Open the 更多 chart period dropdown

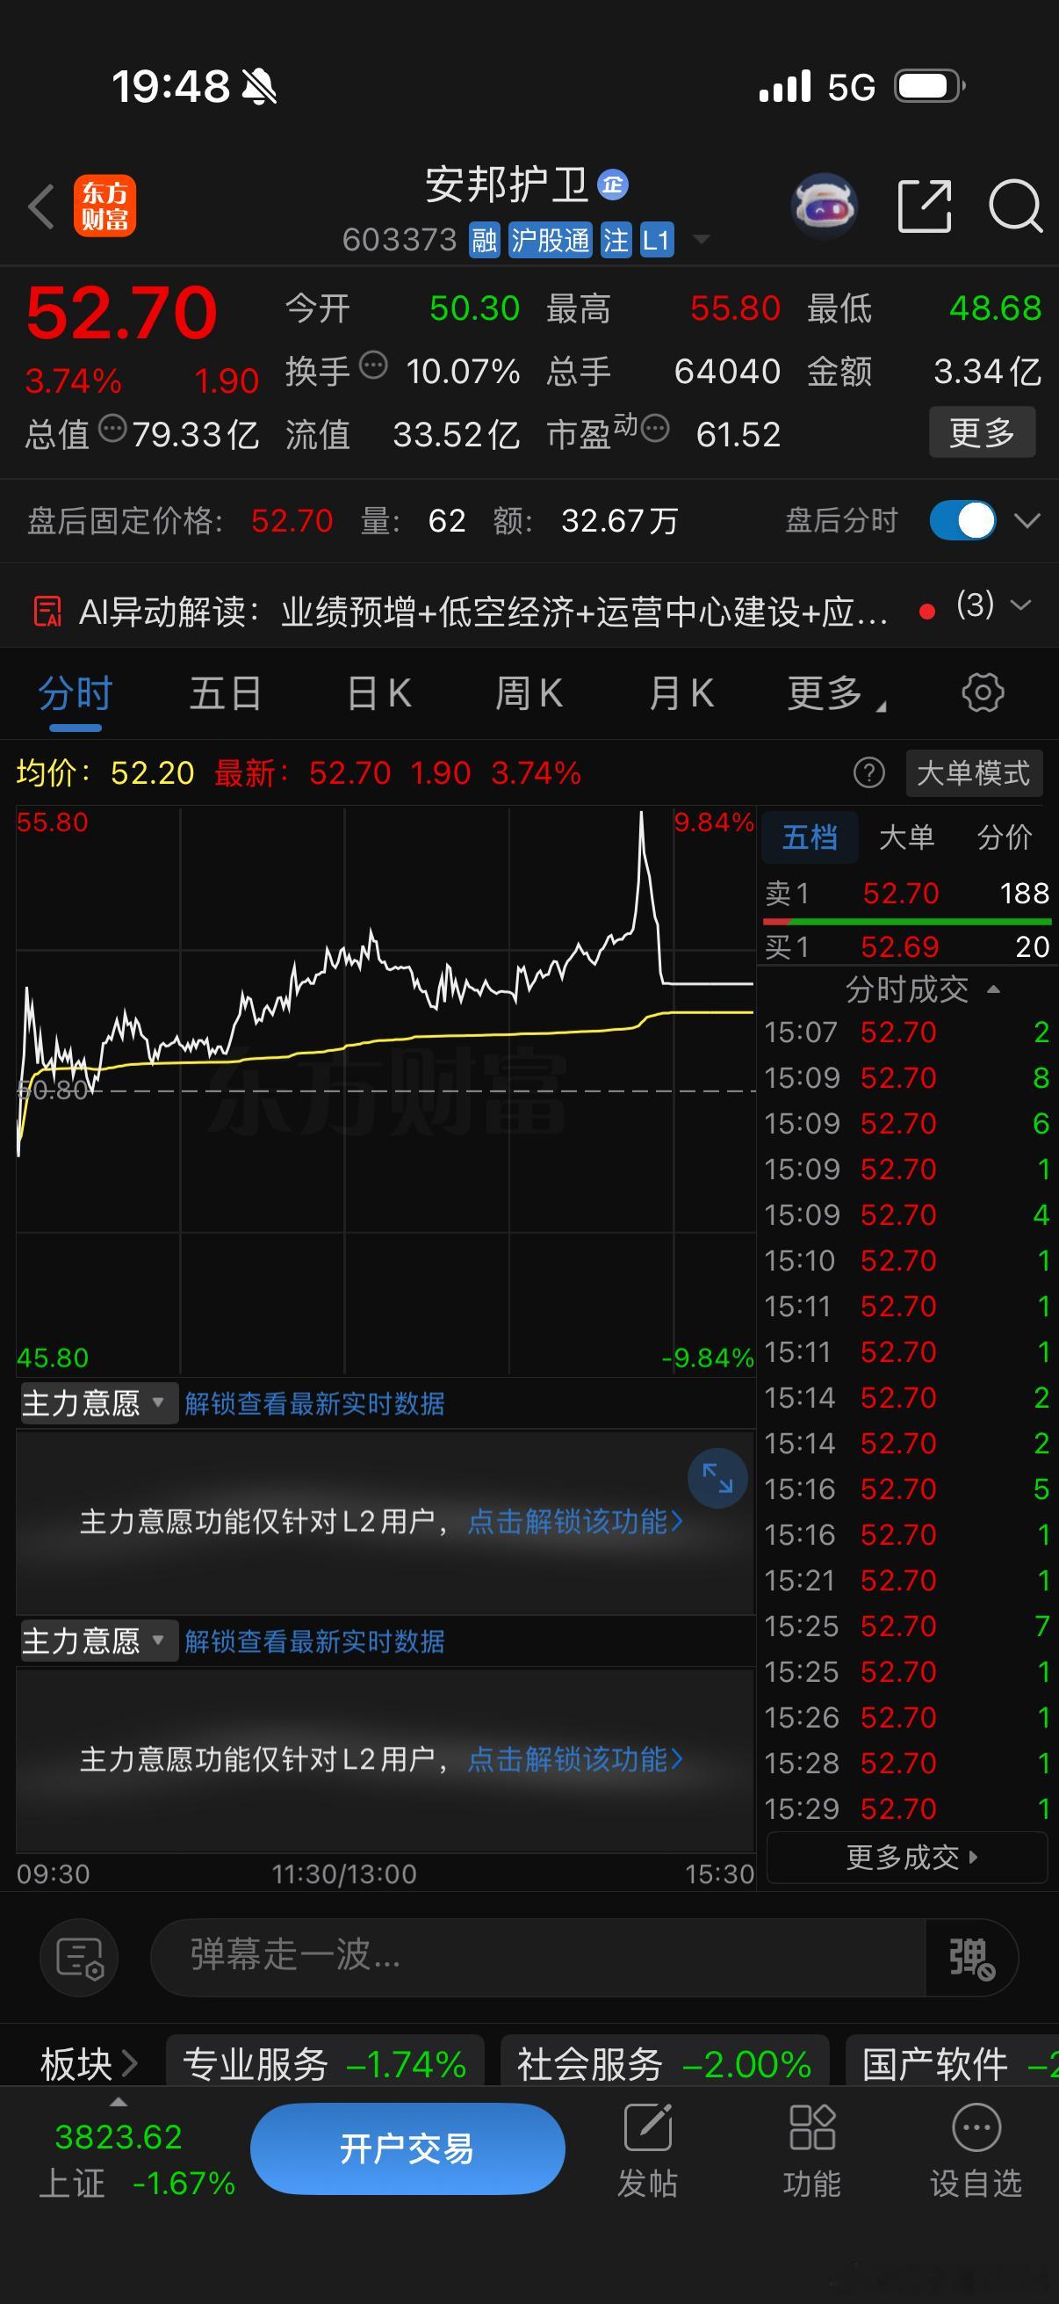[837, 693]
